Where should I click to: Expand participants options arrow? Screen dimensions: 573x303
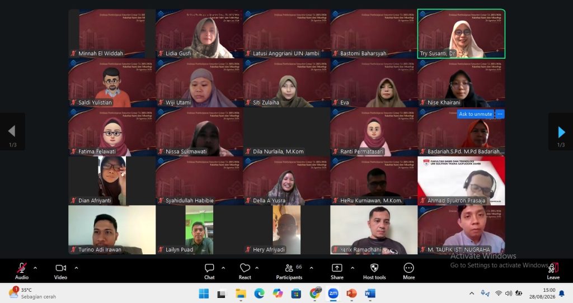pos(311,268)
